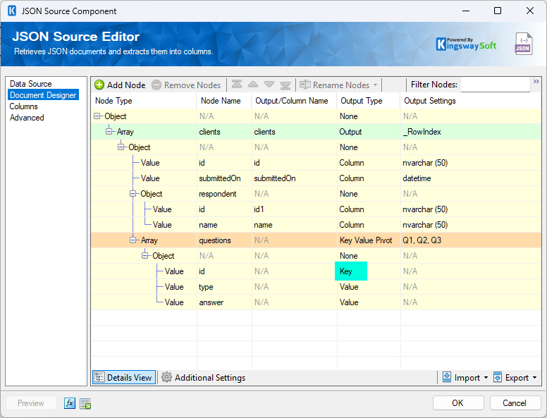
Task: Click the variables grid icon beside fx
Action: click(85, 403)
